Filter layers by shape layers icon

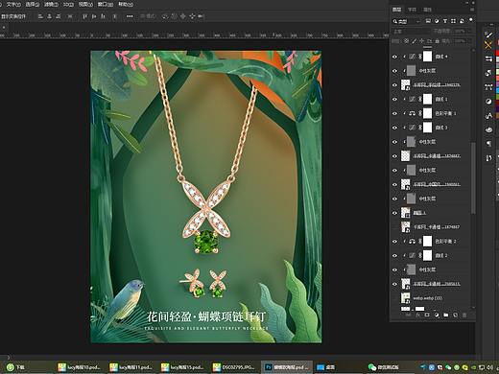point(453,21)
